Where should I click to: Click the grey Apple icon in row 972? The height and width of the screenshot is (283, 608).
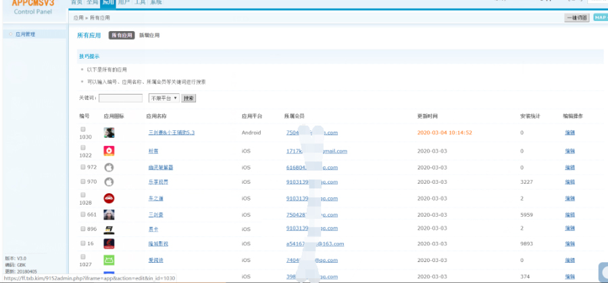[109, 167]
